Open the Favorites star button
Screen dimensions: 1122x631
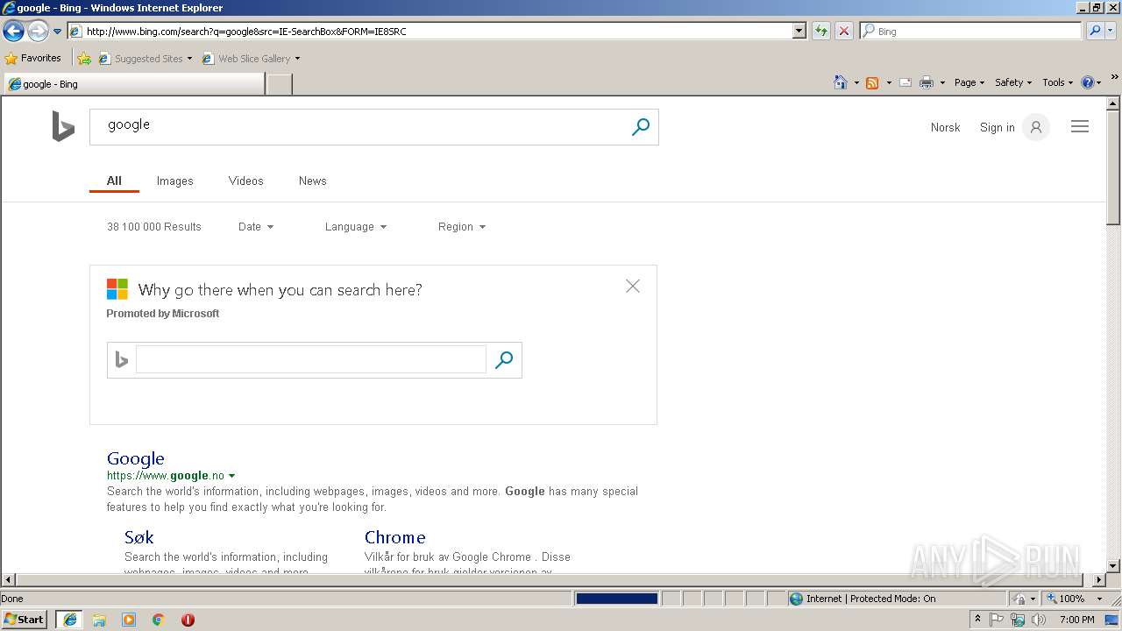[x=32, y=58]
